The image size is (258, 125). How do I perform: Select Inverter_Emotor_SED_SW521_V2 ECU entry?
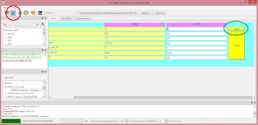coord(22,57)
